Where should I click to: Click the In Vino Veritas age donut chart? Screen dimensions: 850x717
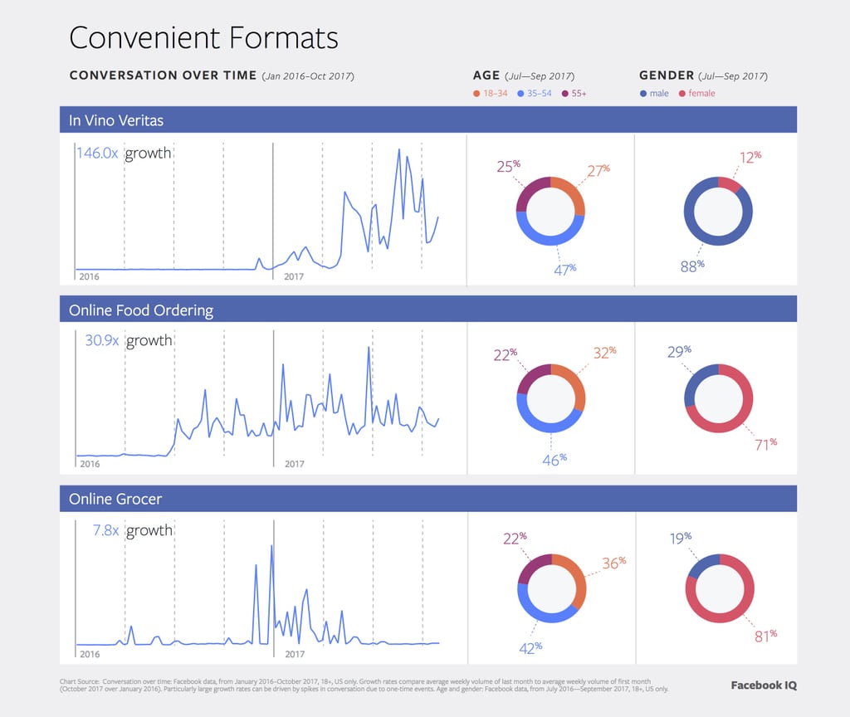[x=550, y=211]
